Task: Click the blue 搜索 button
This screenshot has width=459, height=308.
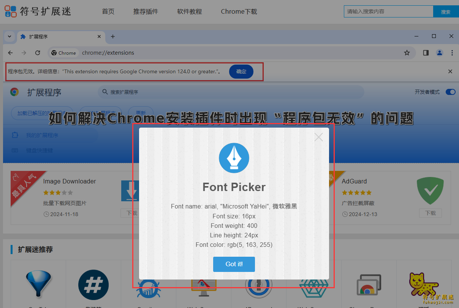Action: click(446, 12)
